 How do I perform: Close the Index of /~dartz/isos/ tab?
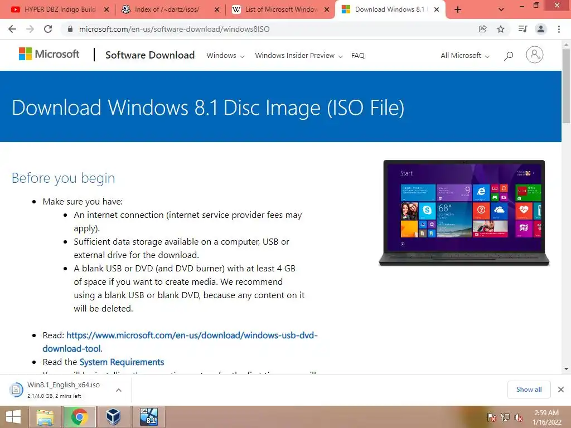click(217, 10)
